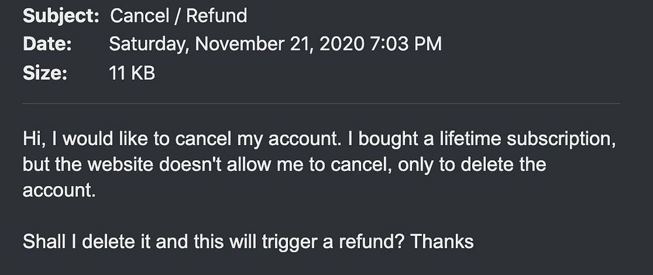Click the date "Saturday, November 21, 2020"
Viewport: 653px width, 275px height.
coord(237,44)
